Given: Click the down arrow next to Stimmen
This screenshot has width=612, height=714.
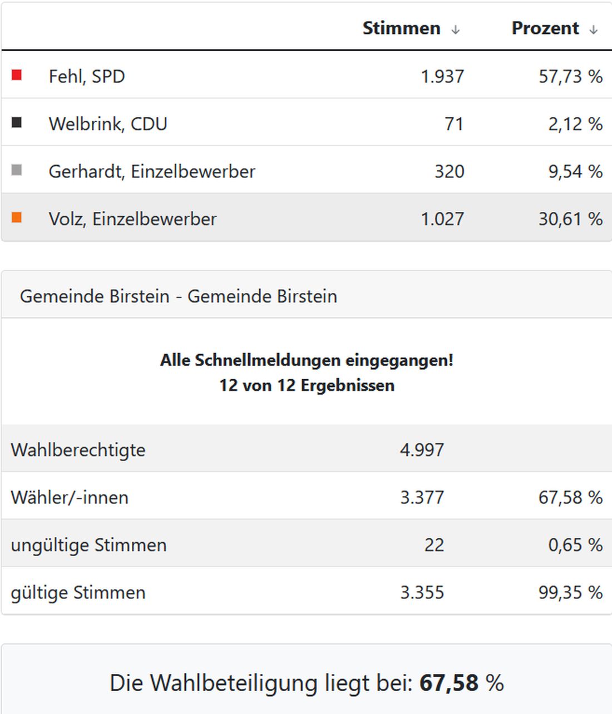Looking at the screenshot, I should point(455,29).
